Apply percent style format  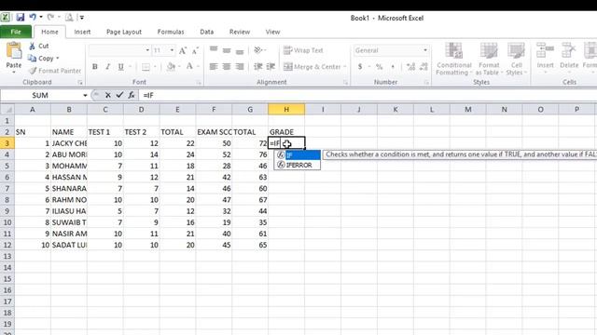point(380,67)
